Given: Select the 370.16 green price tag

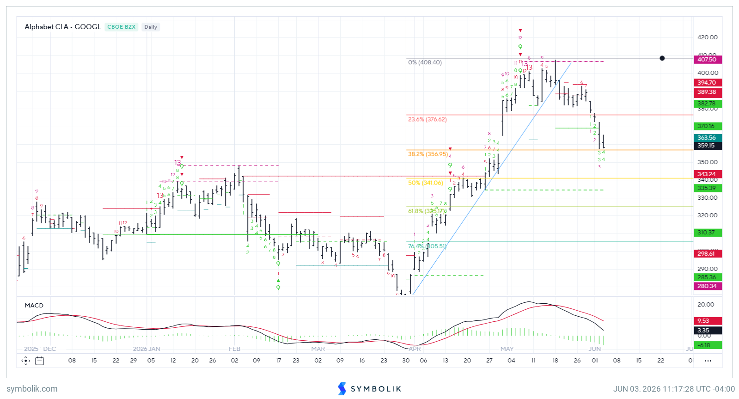Looking at the screenshot, I should 708,126.
